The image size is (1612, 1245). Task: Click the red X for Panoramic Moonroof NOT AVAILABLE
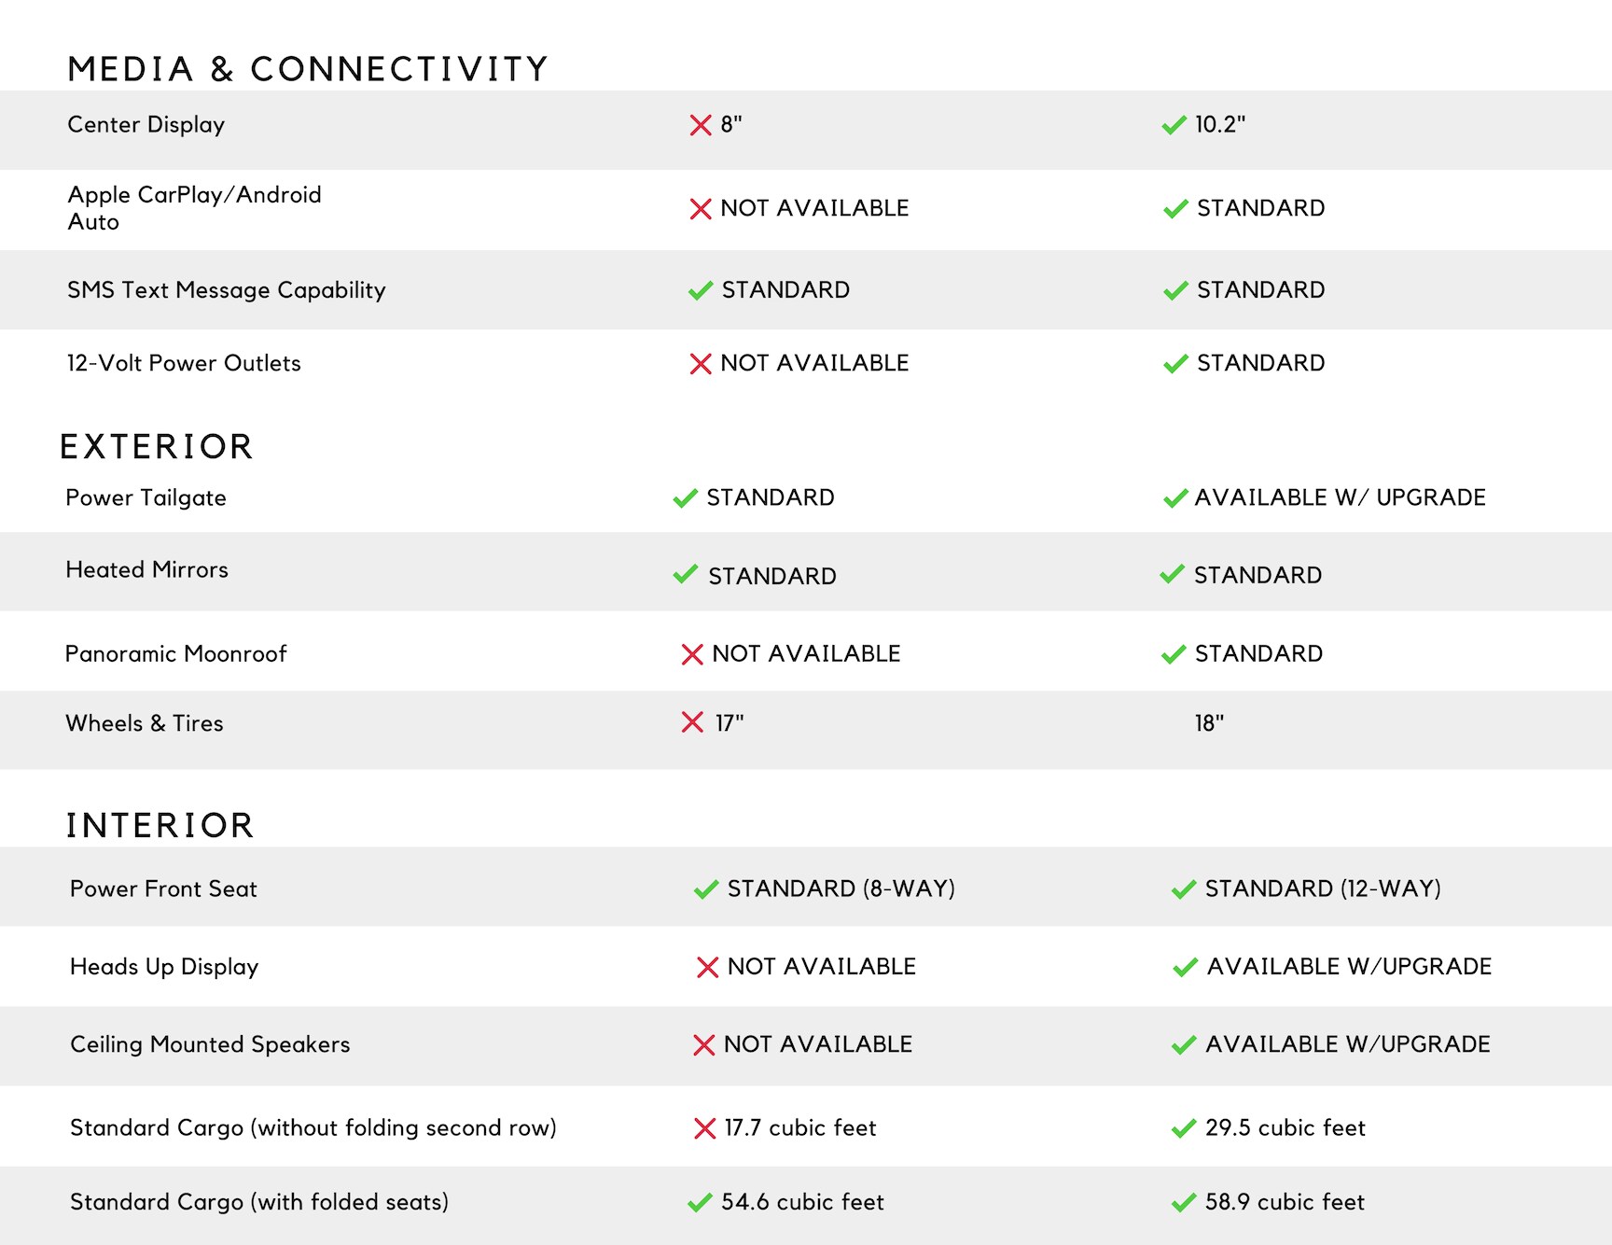692,654
